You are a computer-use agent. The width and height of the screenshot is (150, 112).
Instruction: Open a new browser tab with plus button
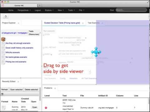[x=39, y=6]
